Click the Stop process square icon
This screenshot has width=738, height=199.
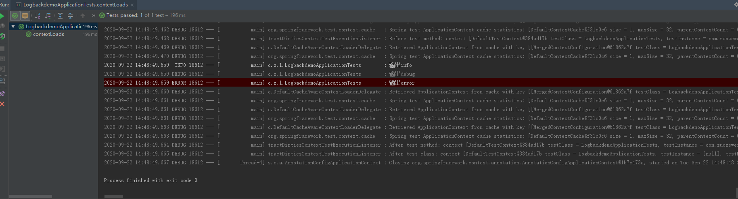click(2, 49)
